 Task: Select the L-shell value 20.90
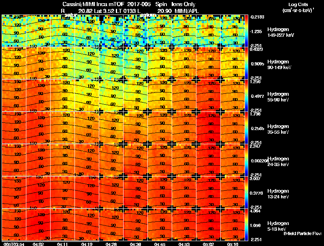(164, 11)
